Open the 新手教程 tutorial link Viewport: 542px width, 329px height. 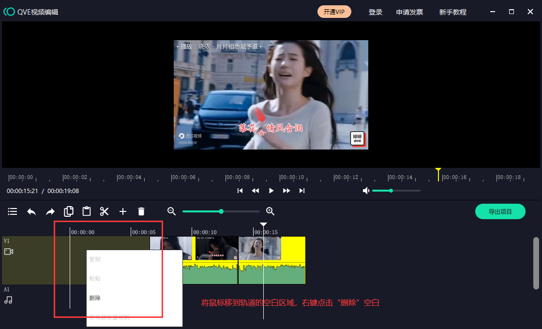click(452, 12)
